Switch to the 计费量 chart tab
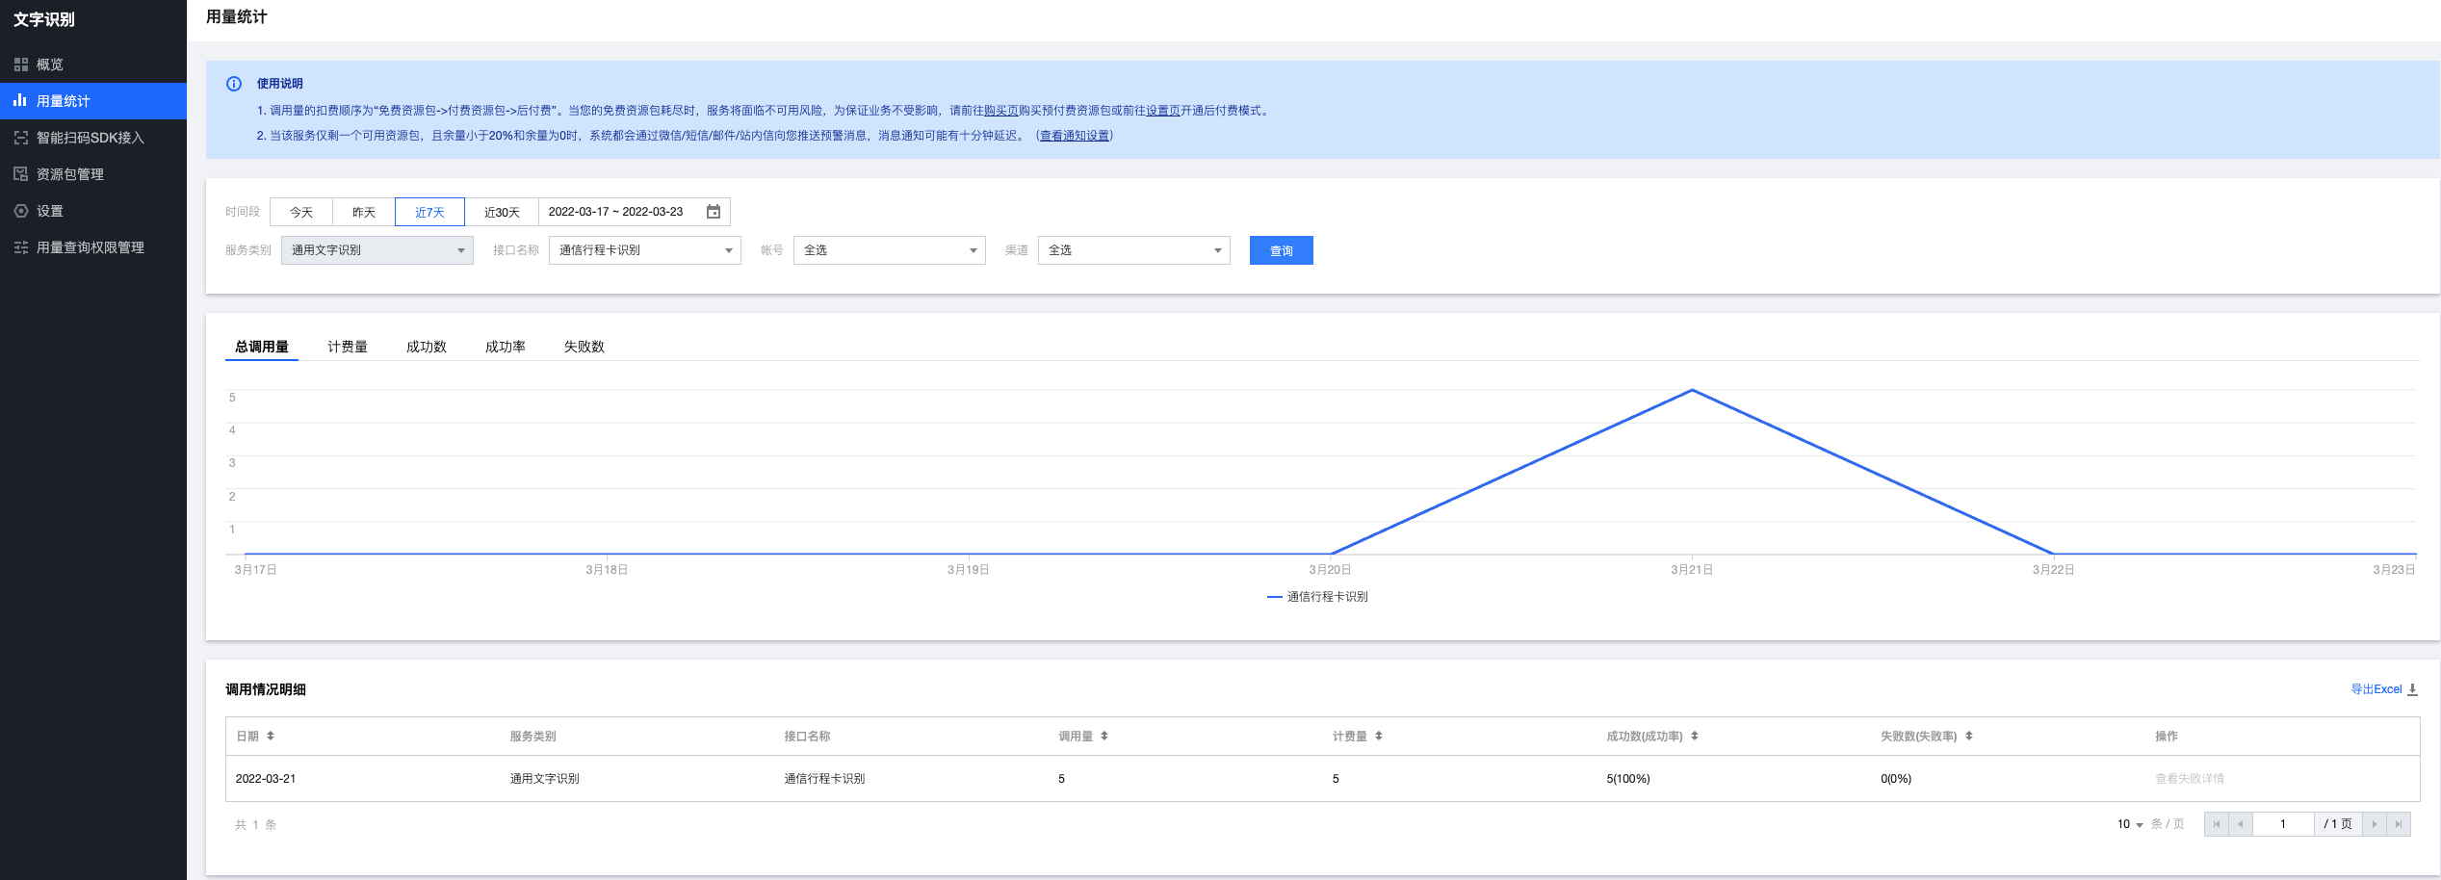This screenshot has width=2441, height=880. (x=348, y=347)
